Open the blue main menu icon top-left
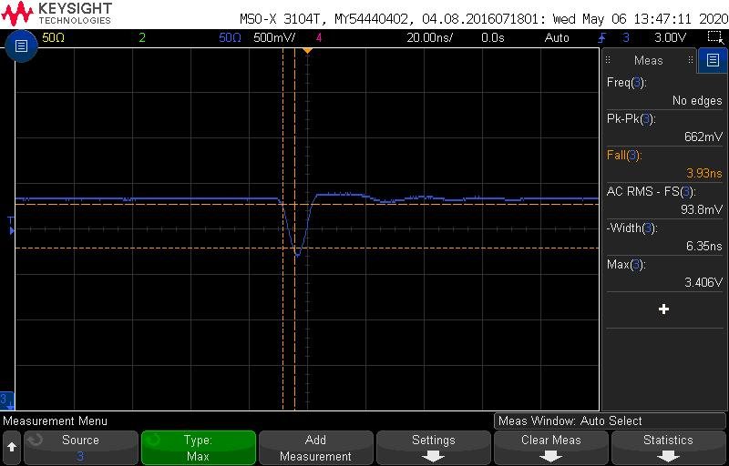Viewport: 729px width, 466px height. (21, 46)
